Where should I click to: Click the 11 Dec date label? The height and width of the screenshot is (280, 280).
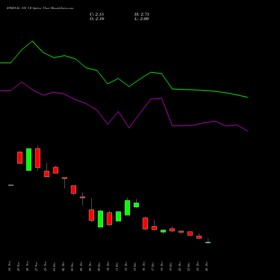click(117, 267)
